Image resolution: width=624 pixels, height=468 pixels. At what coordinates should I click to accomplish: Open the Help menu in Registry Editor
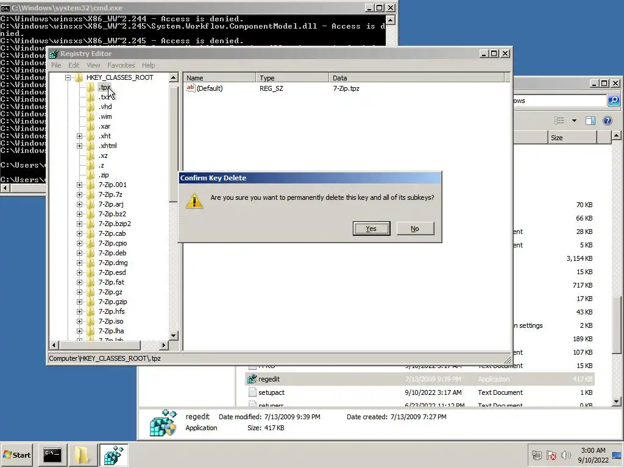[x=149, y=65]
